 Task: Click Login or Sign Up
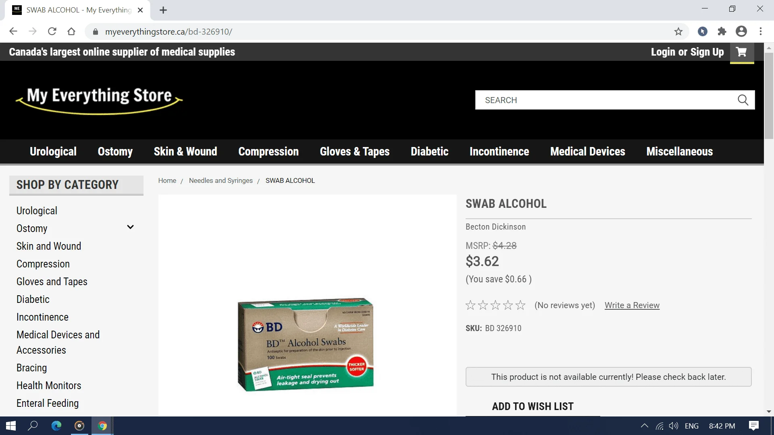coord(687,52)
